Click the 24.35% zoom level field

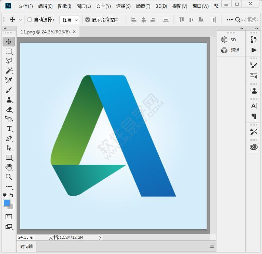click(25, 237)
